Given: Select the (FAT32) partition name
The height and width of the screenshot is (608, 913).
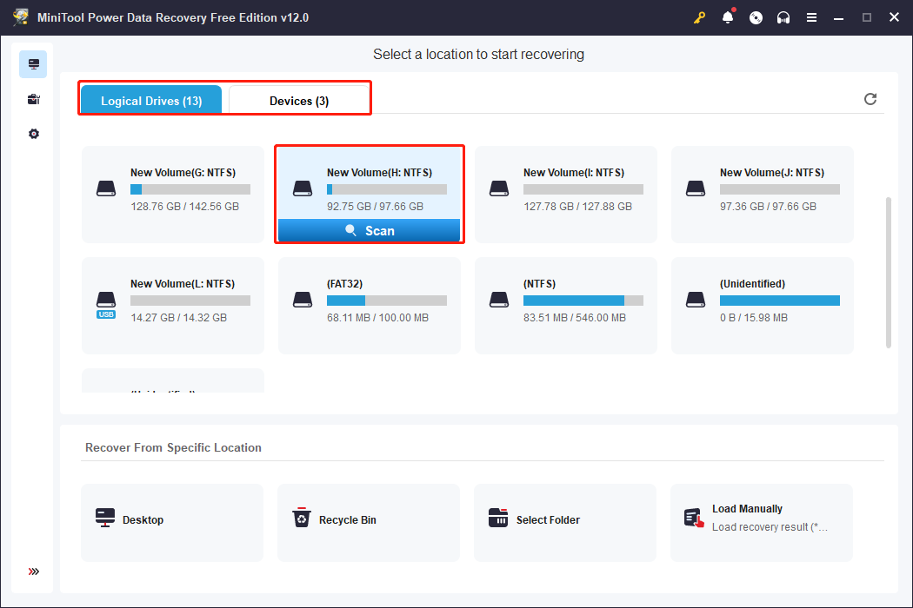Looking at the screenshot, I should tap(344, 283).
